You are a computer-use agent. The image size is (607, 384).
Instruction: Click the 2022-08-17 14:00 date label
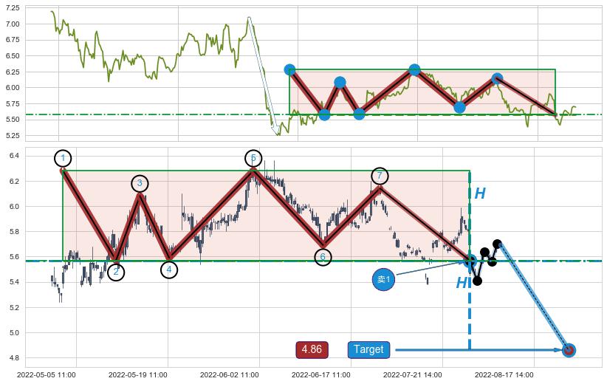504,375
